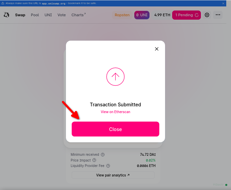Screen dimensions: 231x190
Task: Switch to the UNI tab
Action: point(48,15)
